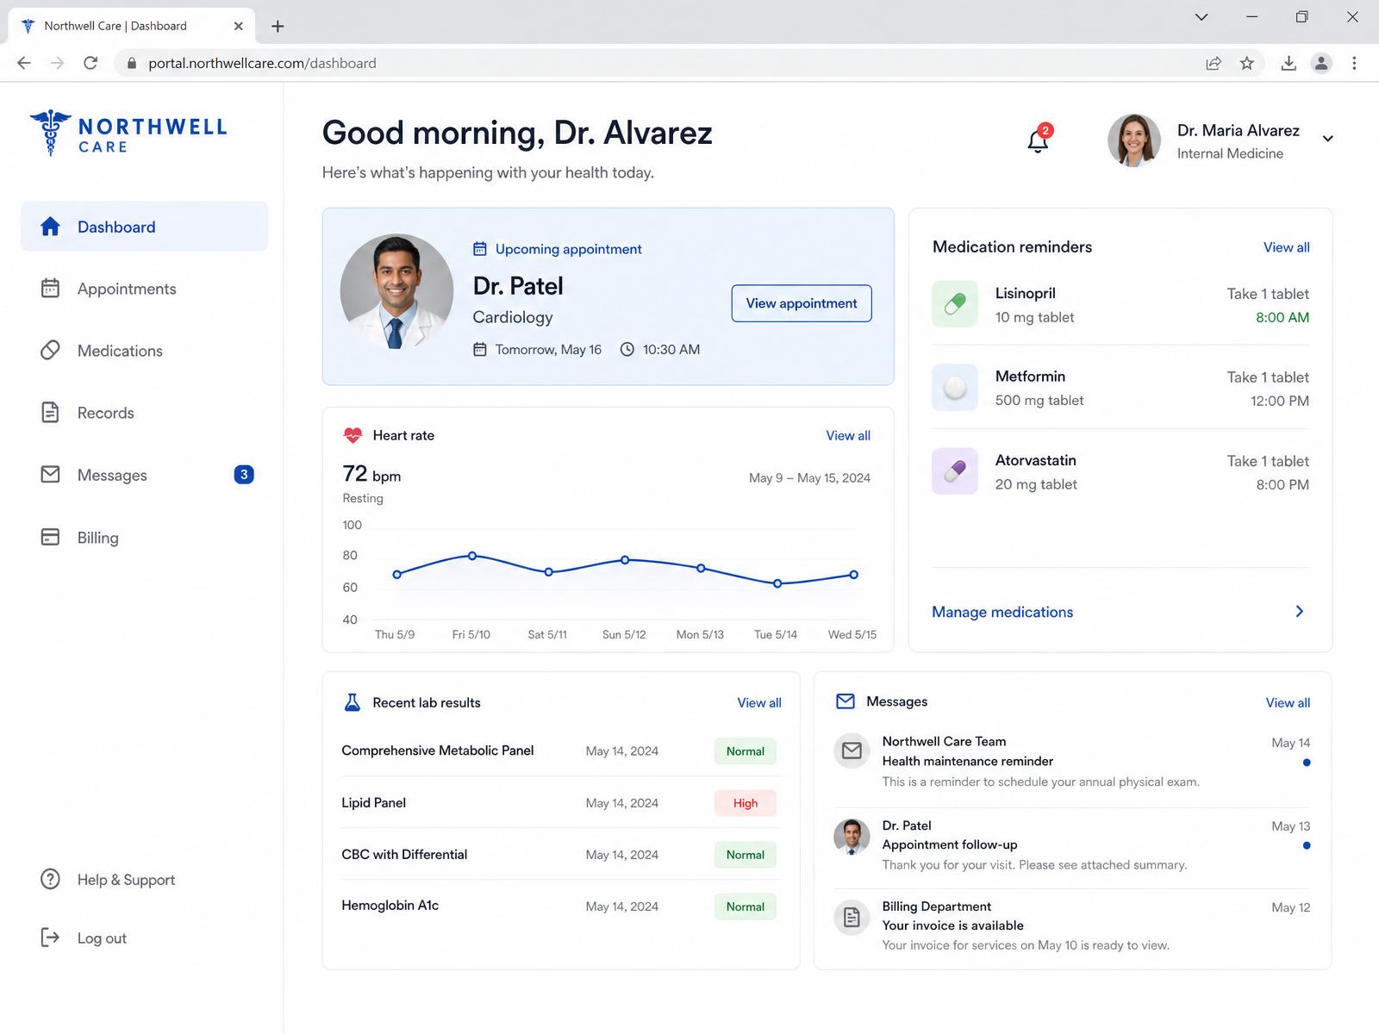Open the Hemoglobin A1c result

pos(561,906)
